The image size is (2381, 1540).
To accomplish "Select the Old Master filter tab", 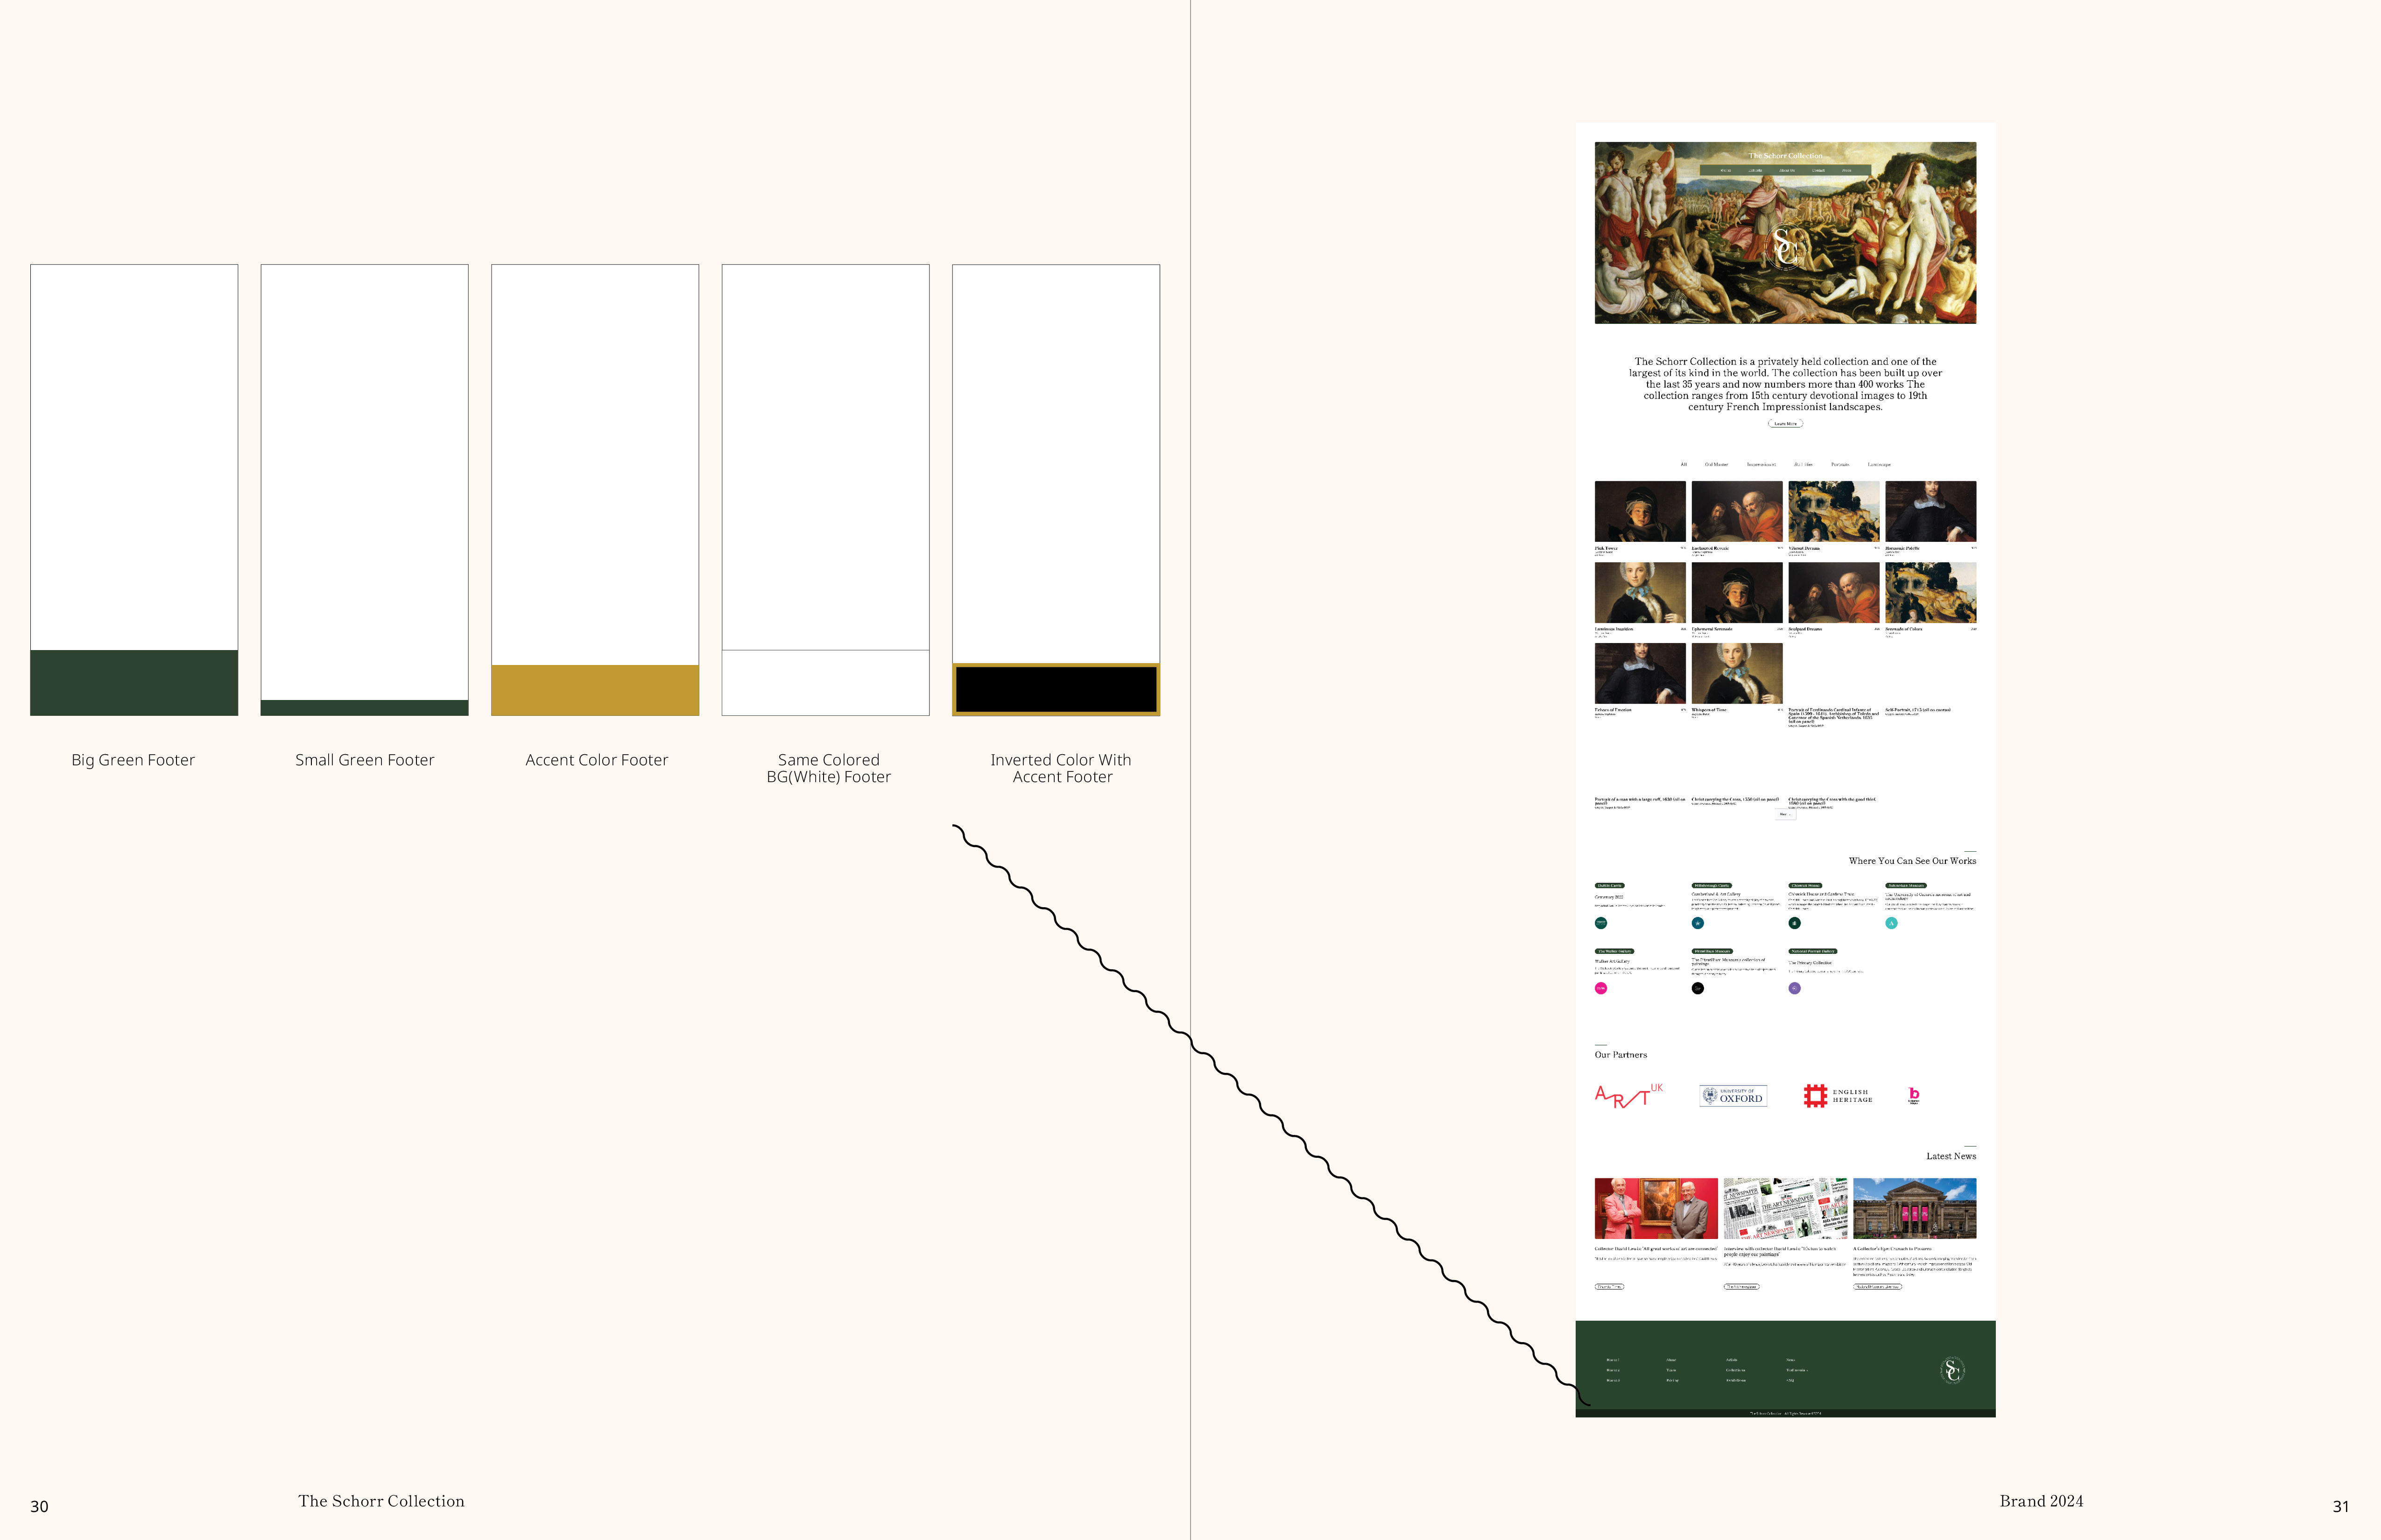I will 1716,465.
